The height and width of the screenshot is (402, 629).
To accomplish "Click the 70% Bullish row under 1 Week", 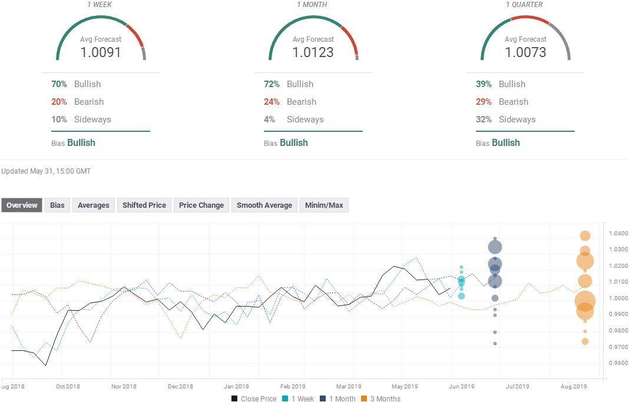I will click(x=77, y=84).
